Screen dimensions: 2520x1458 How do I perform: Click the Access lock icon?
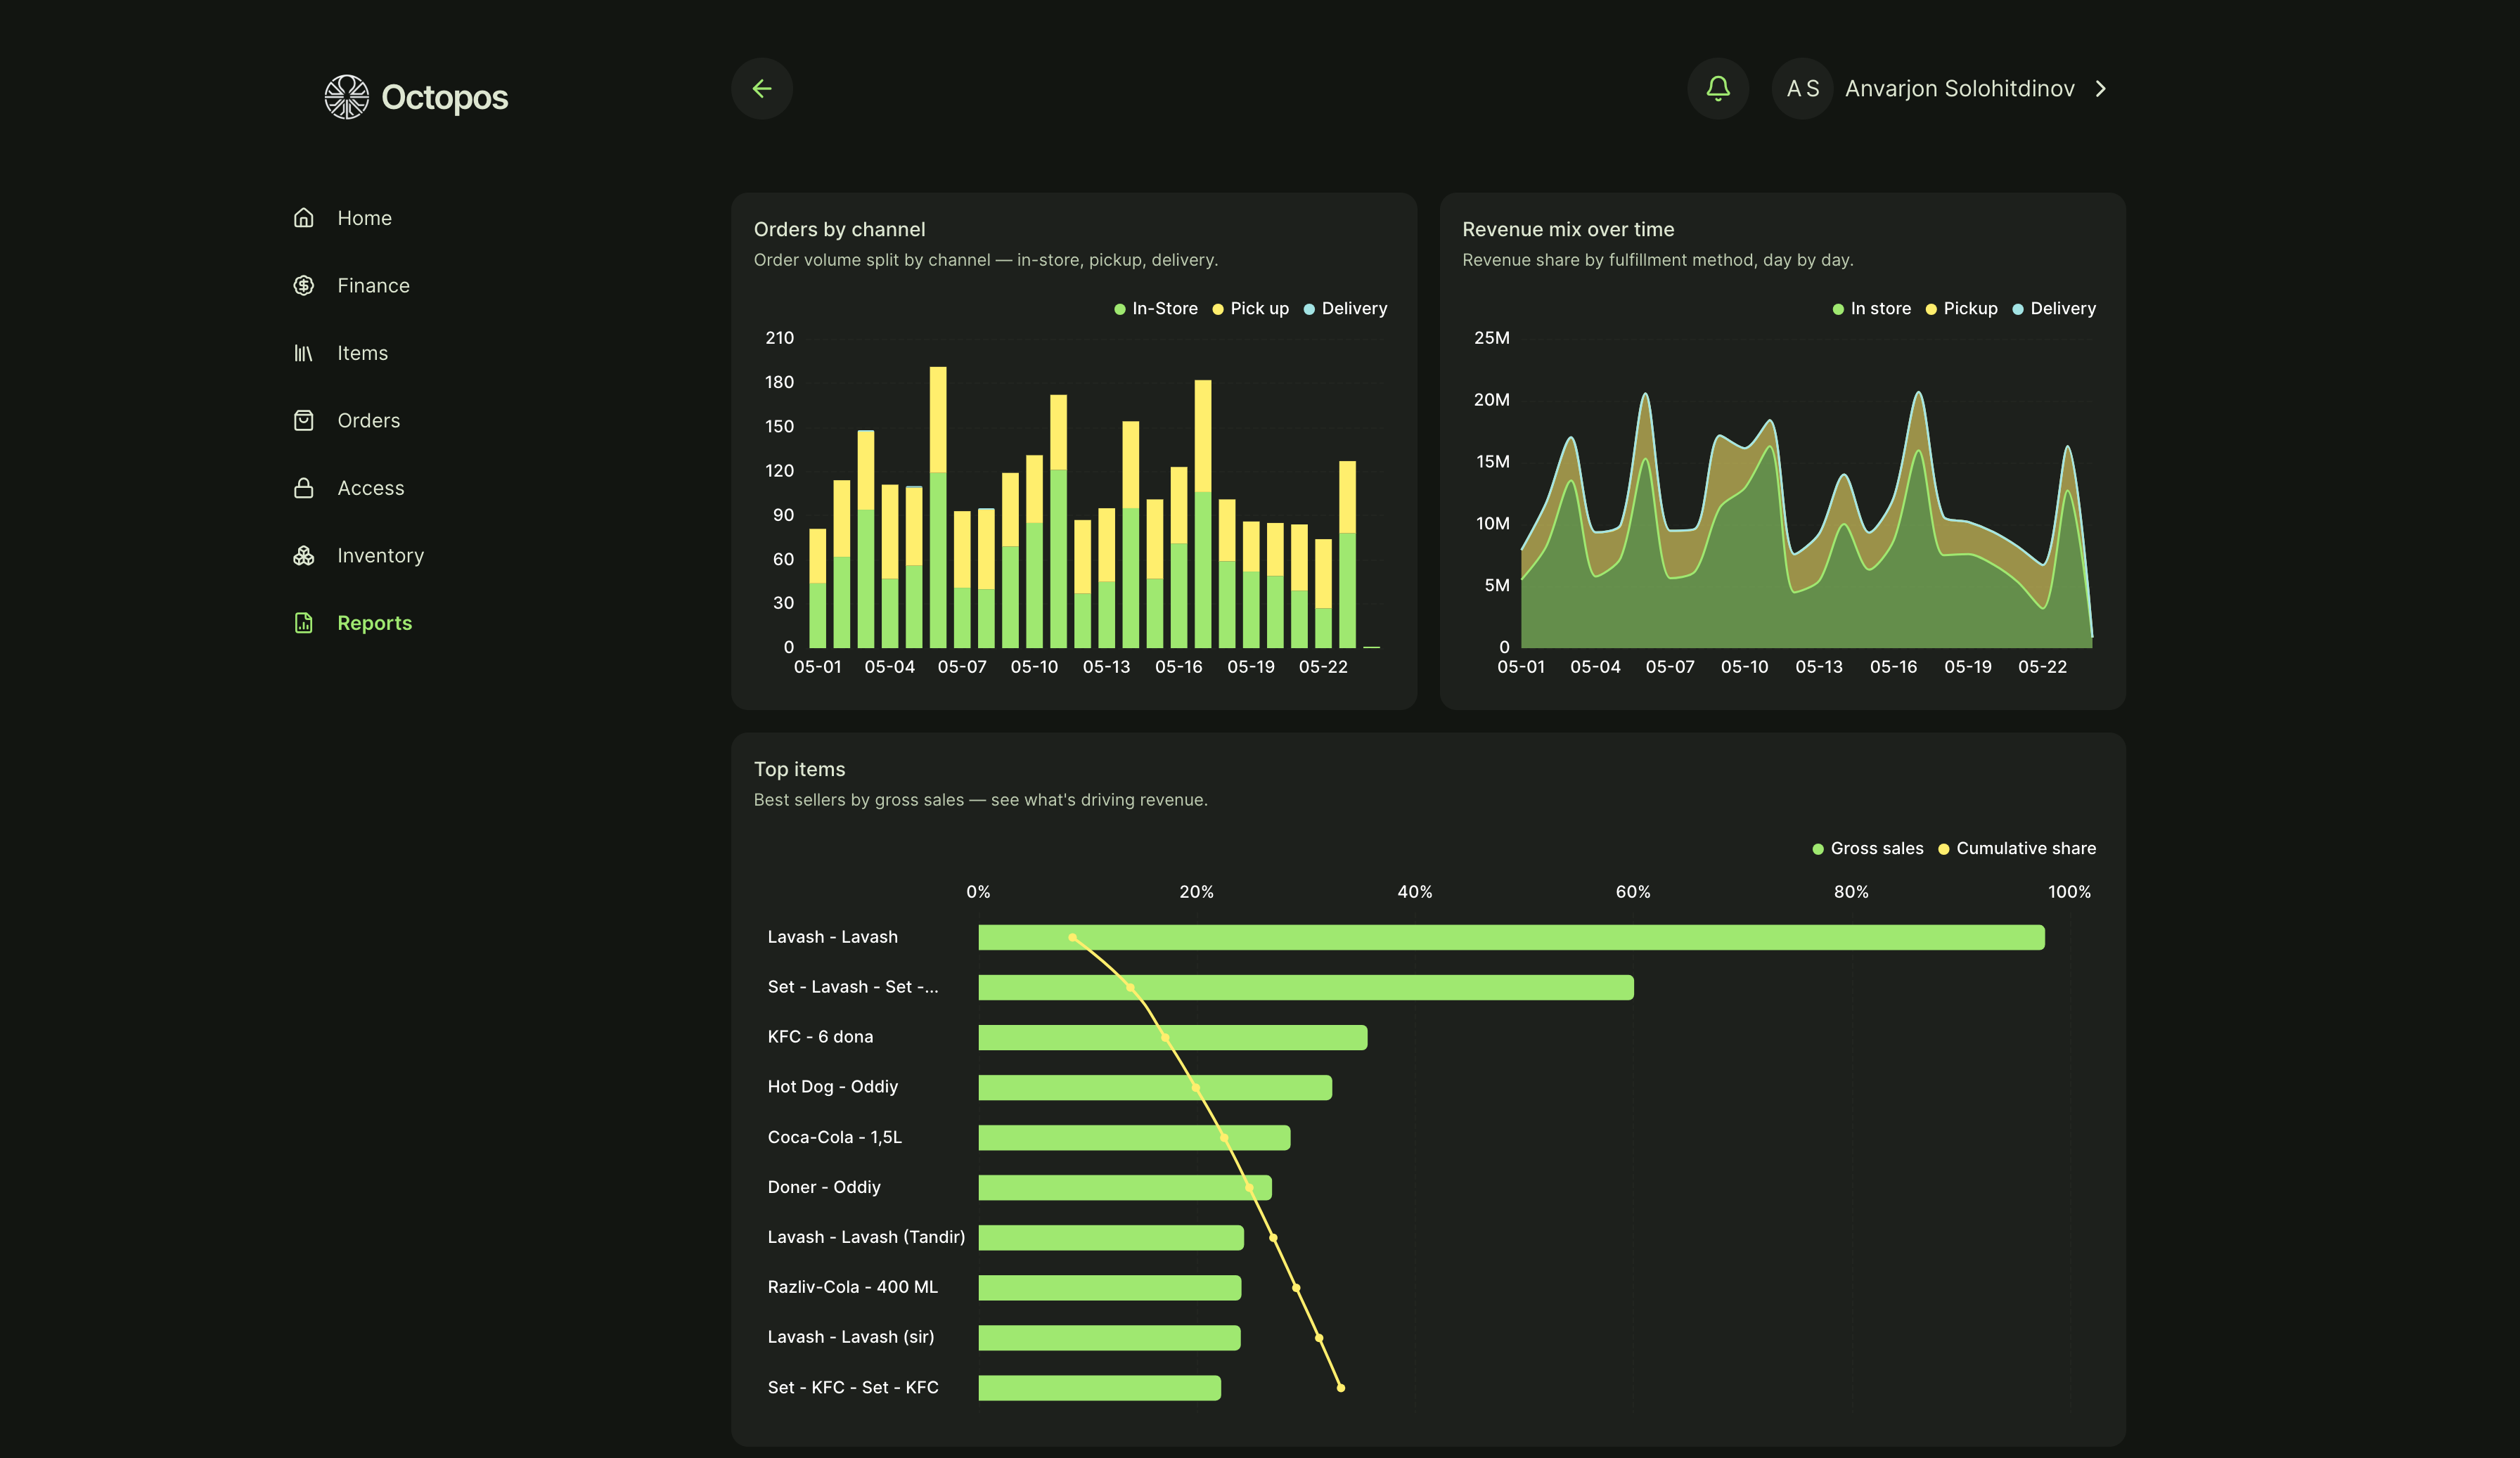[x=304, y=488]
